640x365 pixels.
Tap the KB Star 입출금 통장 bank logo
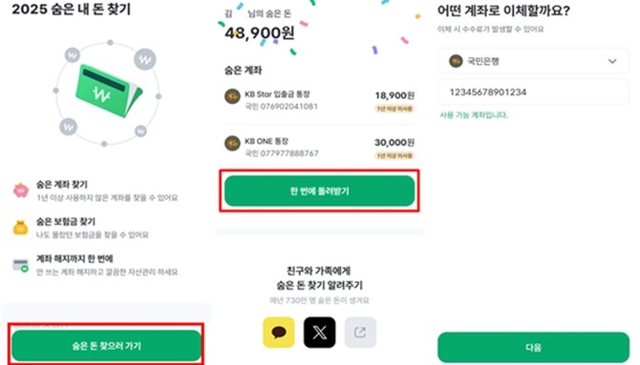tap(232, 96)
